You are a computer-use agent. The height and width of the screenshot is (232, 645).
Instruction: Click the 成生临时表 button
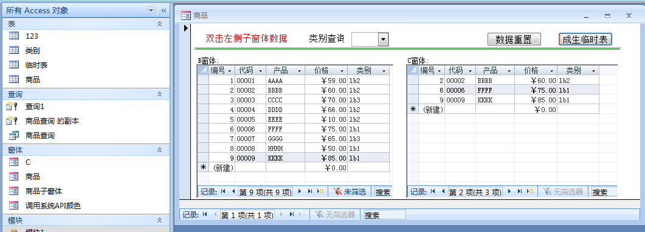coord(586,39)
